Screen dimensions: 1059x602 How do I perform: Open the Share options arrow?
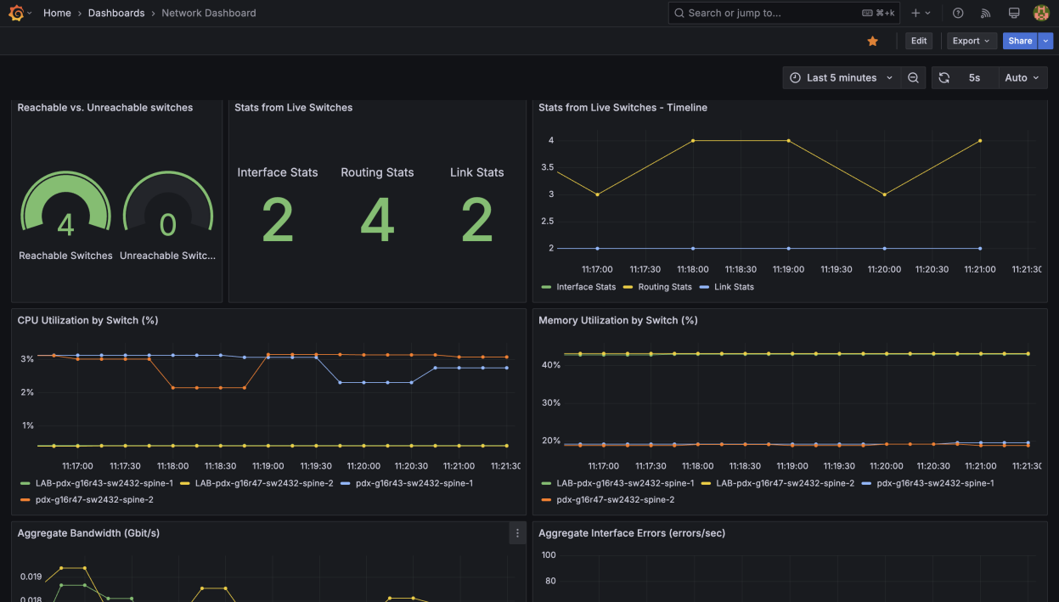pos(1046,41)
